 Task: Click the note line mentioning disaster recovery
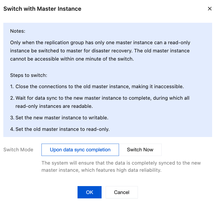(100, 51)
